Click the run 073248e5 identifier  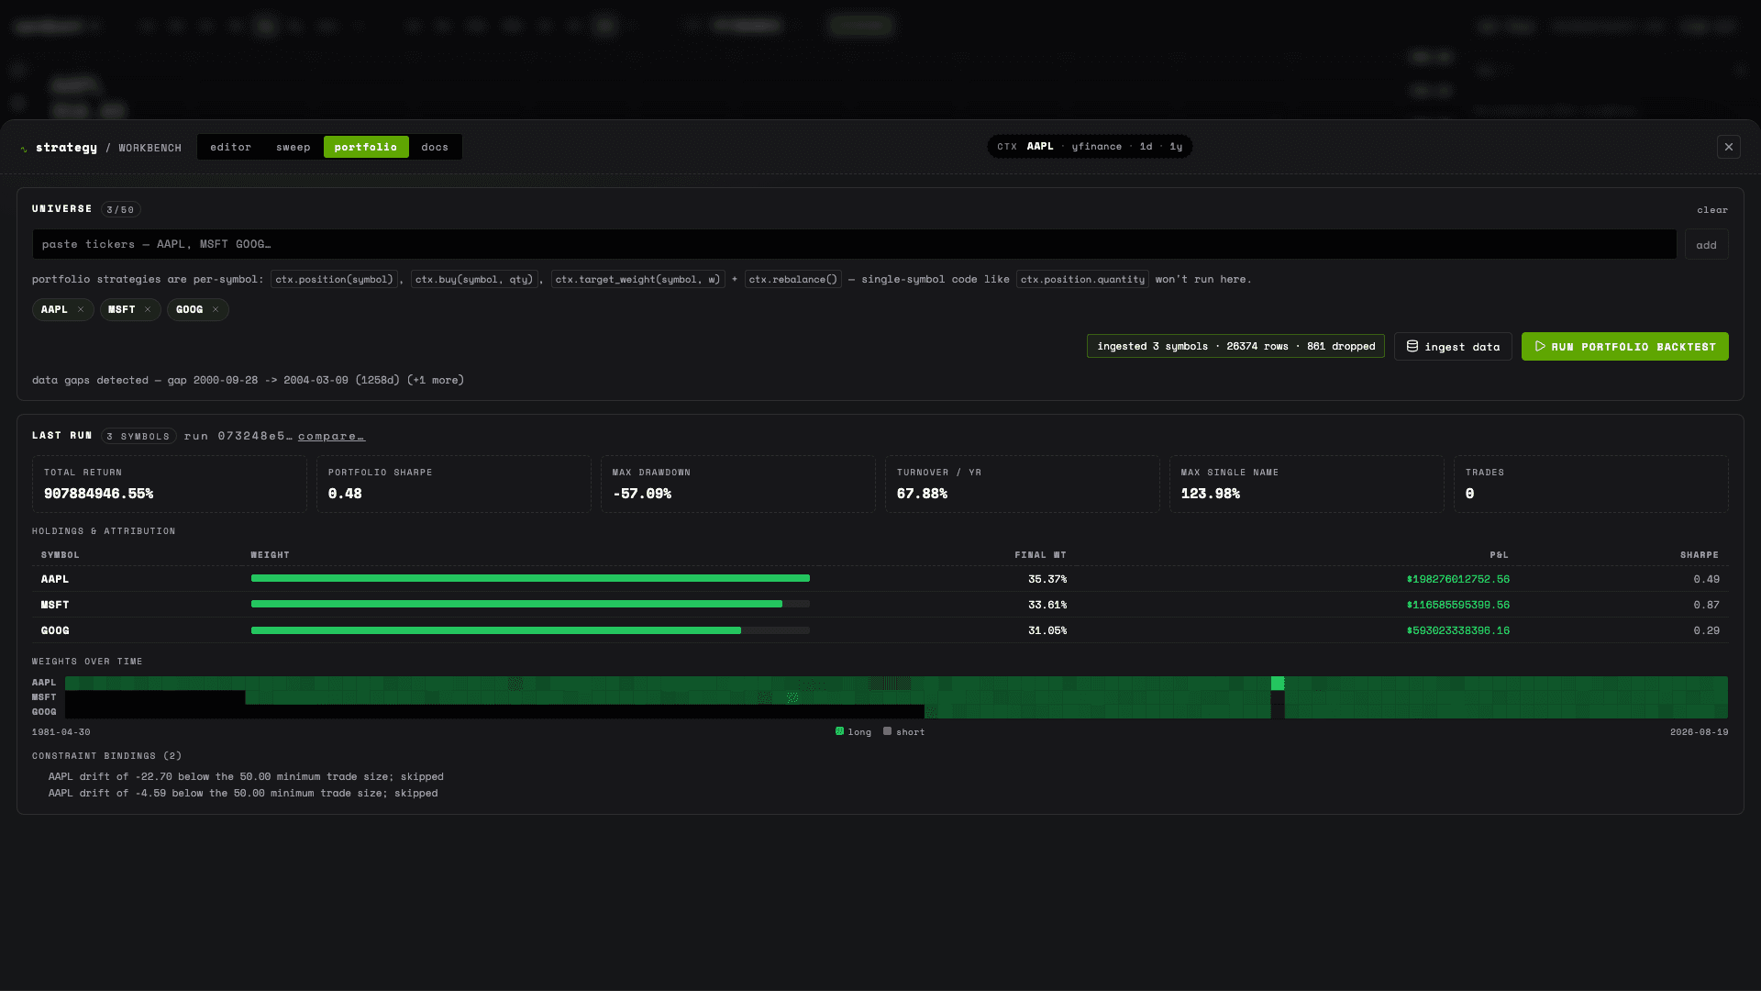point(238,436)
